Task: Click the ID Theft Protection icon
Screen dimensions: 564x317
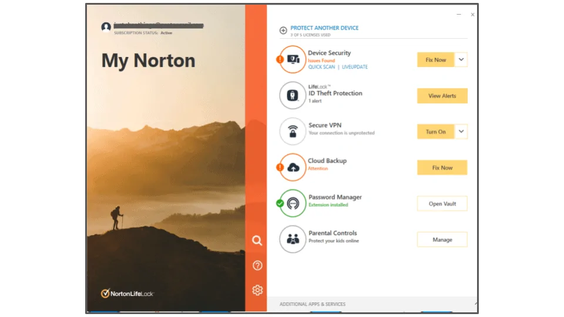Action: pos(293,95)
